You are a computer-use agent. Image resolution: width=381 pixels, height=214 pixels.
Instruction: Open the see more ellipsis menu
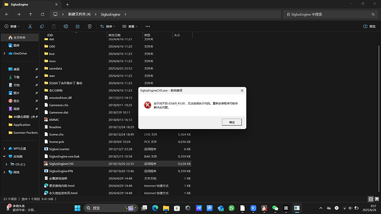coord(147,26)
